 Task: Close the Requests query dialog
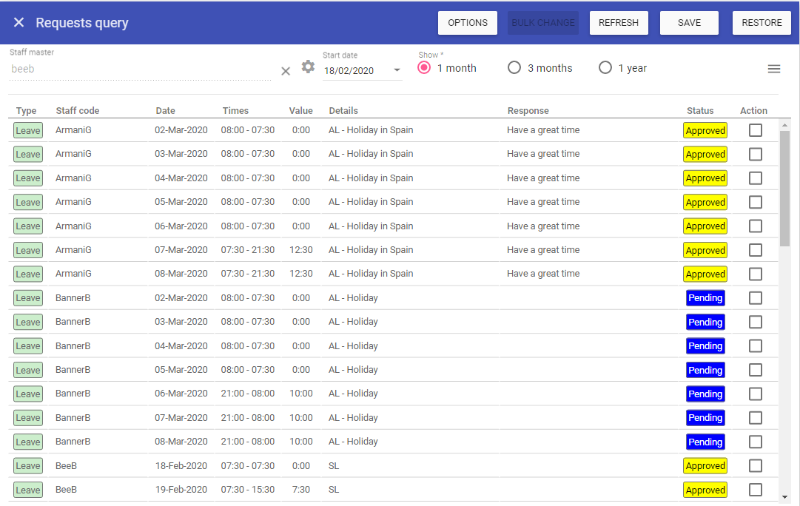(19, 23)
